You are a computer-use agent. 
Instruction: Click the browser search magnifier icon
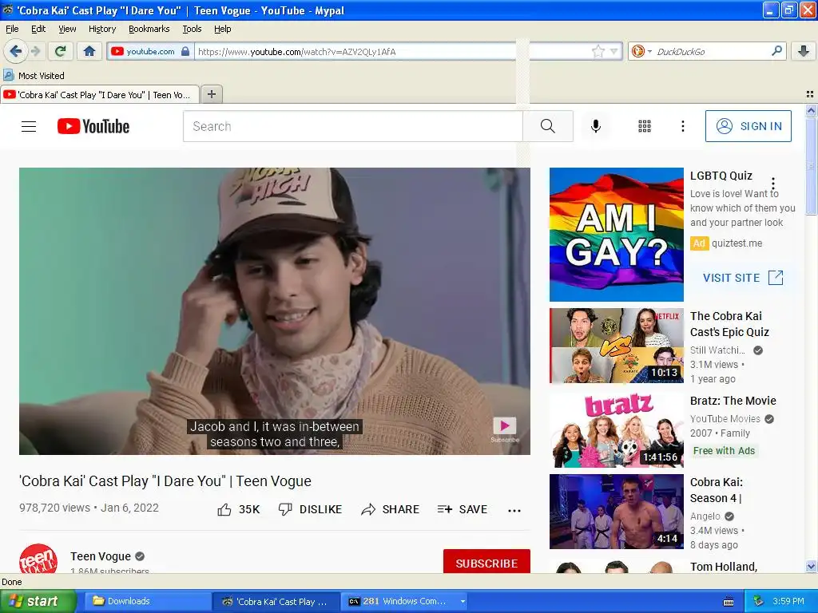tap(776, 51)
